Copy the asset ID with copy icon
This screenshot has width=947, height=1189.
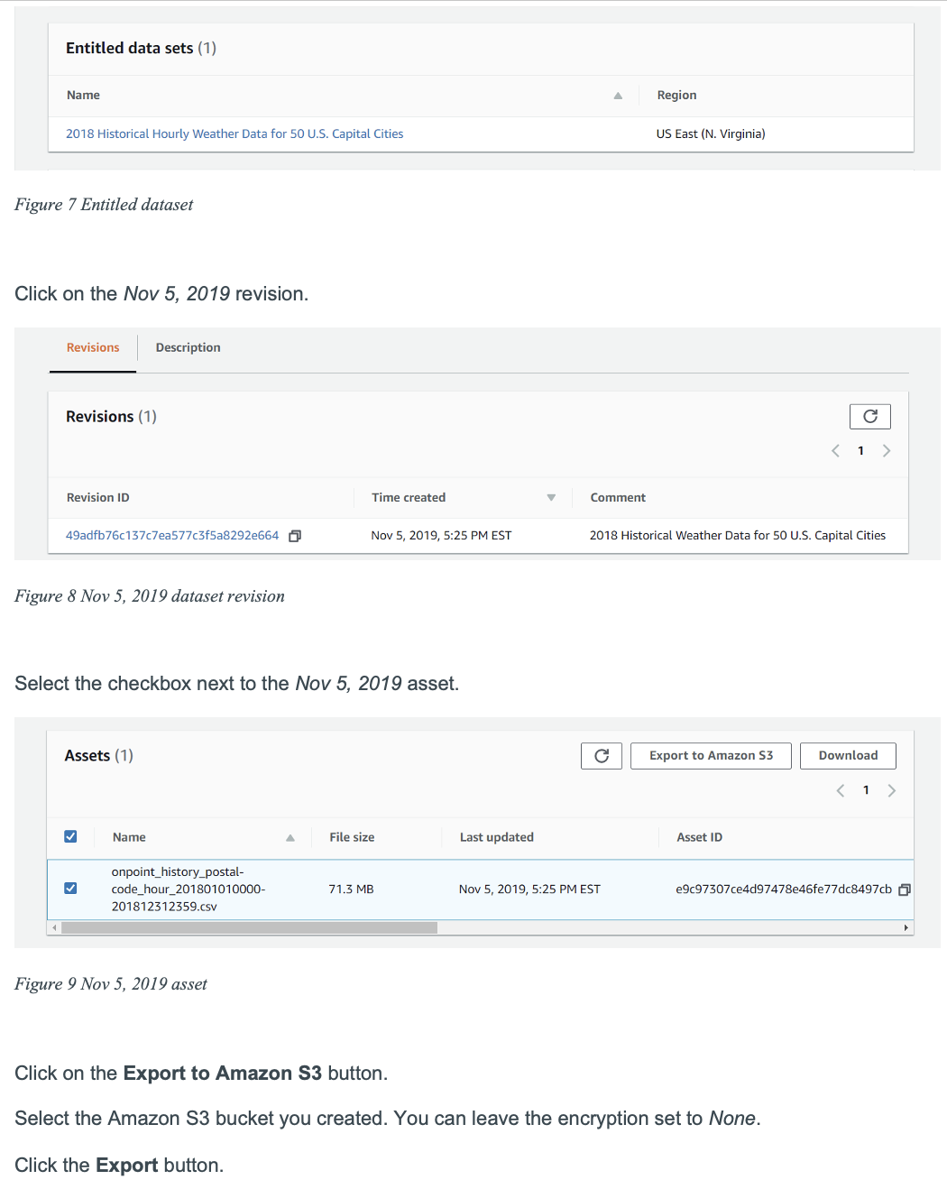pos(904,889)
